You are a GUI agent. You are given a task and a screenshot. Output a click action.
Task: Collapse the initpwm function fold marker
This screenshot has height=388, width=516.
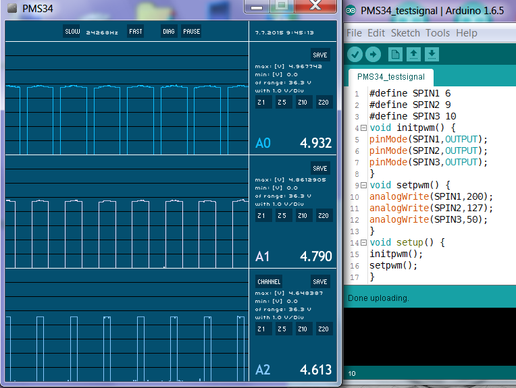364,128
